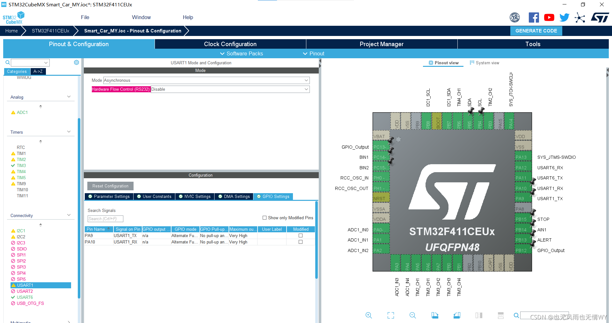612x323 pixels.
Task: Select ADC1 in Analog list
Action: 22,112
